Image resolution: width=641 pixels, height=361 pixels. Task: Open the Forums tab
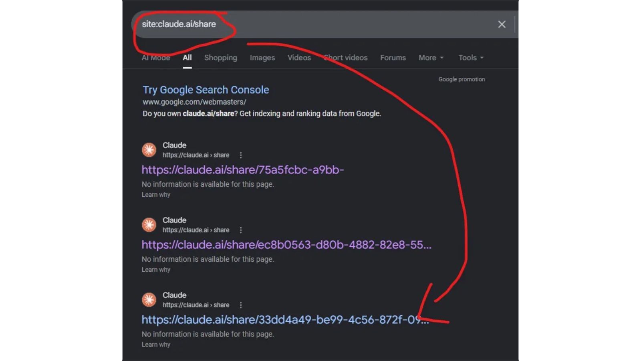(x=393, y=58)
